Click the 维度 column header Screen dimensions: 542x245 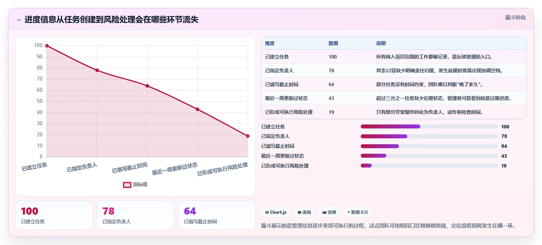click(270, 43)
